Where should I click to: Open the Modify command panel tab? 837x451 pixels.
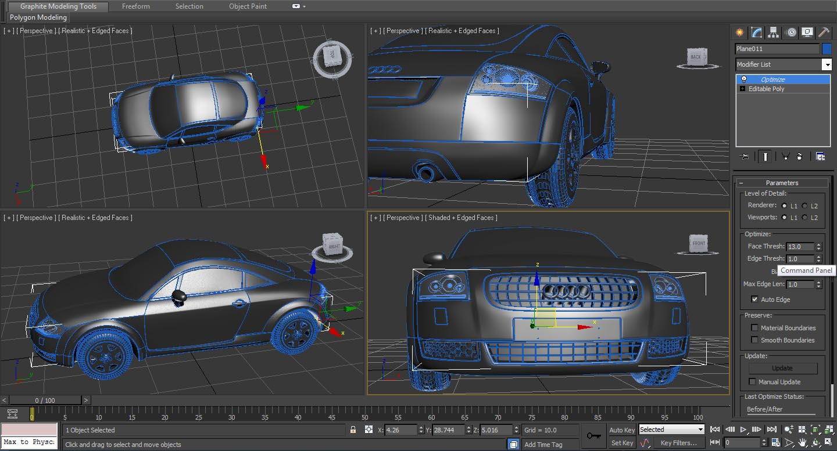point(756,32)
